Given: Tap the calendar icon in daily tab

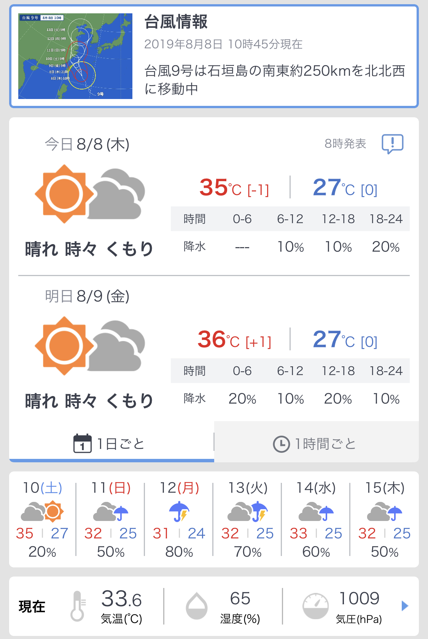Looking at the screenshot, I should pos(82,444).
